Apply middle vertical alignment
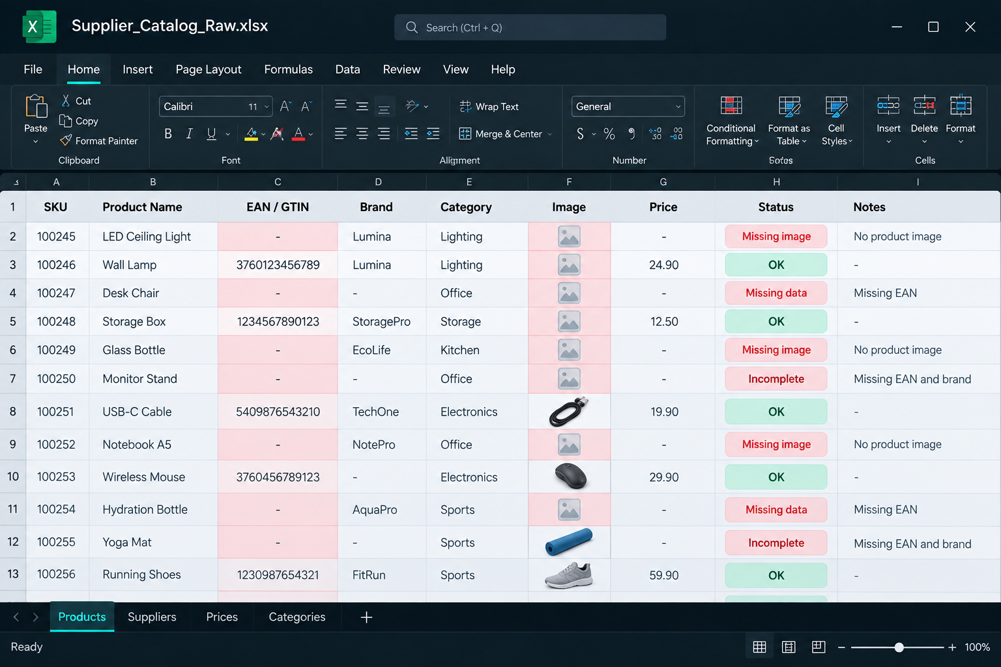The width and height of the screenshot is (1001, 667). tap(362, 106)
